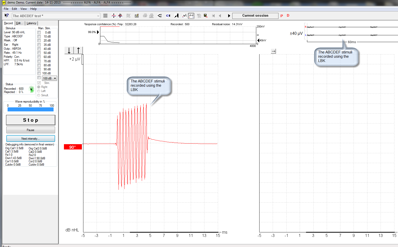The image size is (398, 247).
Task: Select the Simult. radio button
Action: coord(39,95)
